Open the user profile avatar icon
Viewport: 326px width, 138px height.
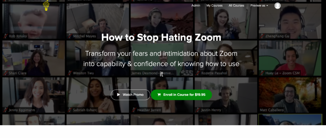tap(277, 5)
